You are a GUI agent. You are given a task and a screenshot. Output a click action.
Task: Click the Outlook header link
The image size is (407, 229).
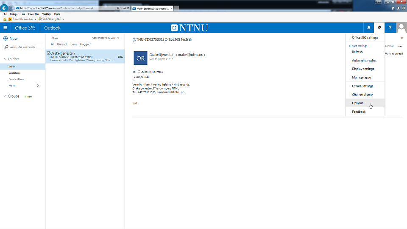pyautogui.click(x=52, y=28)
